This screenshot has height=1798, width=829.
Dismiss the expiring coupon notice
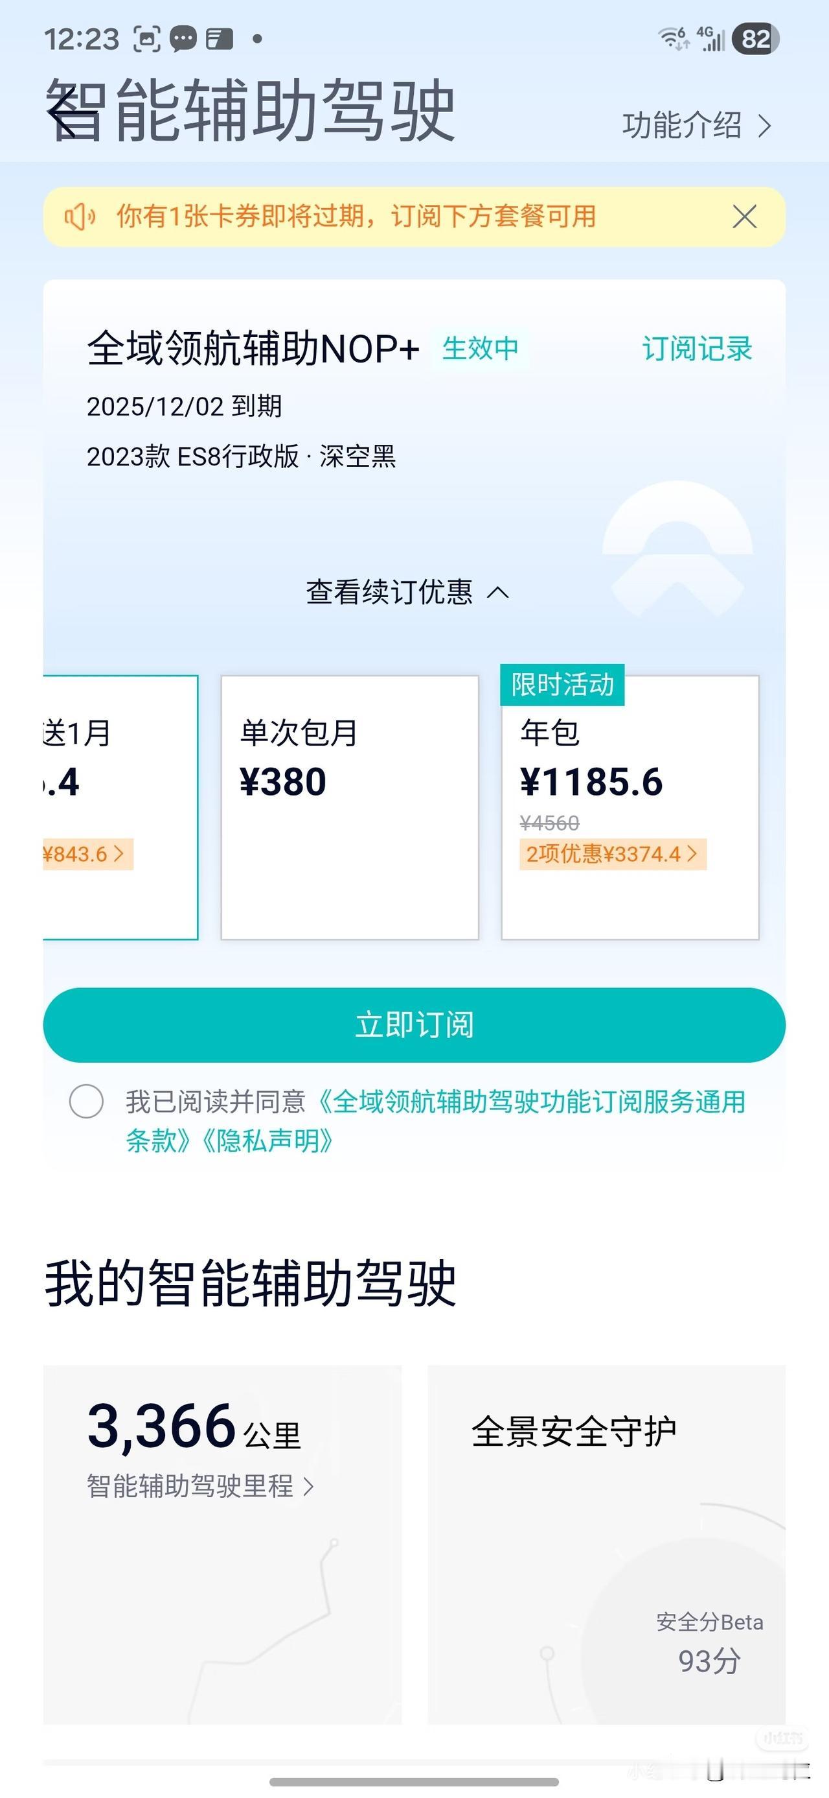[x=745, y=217]
